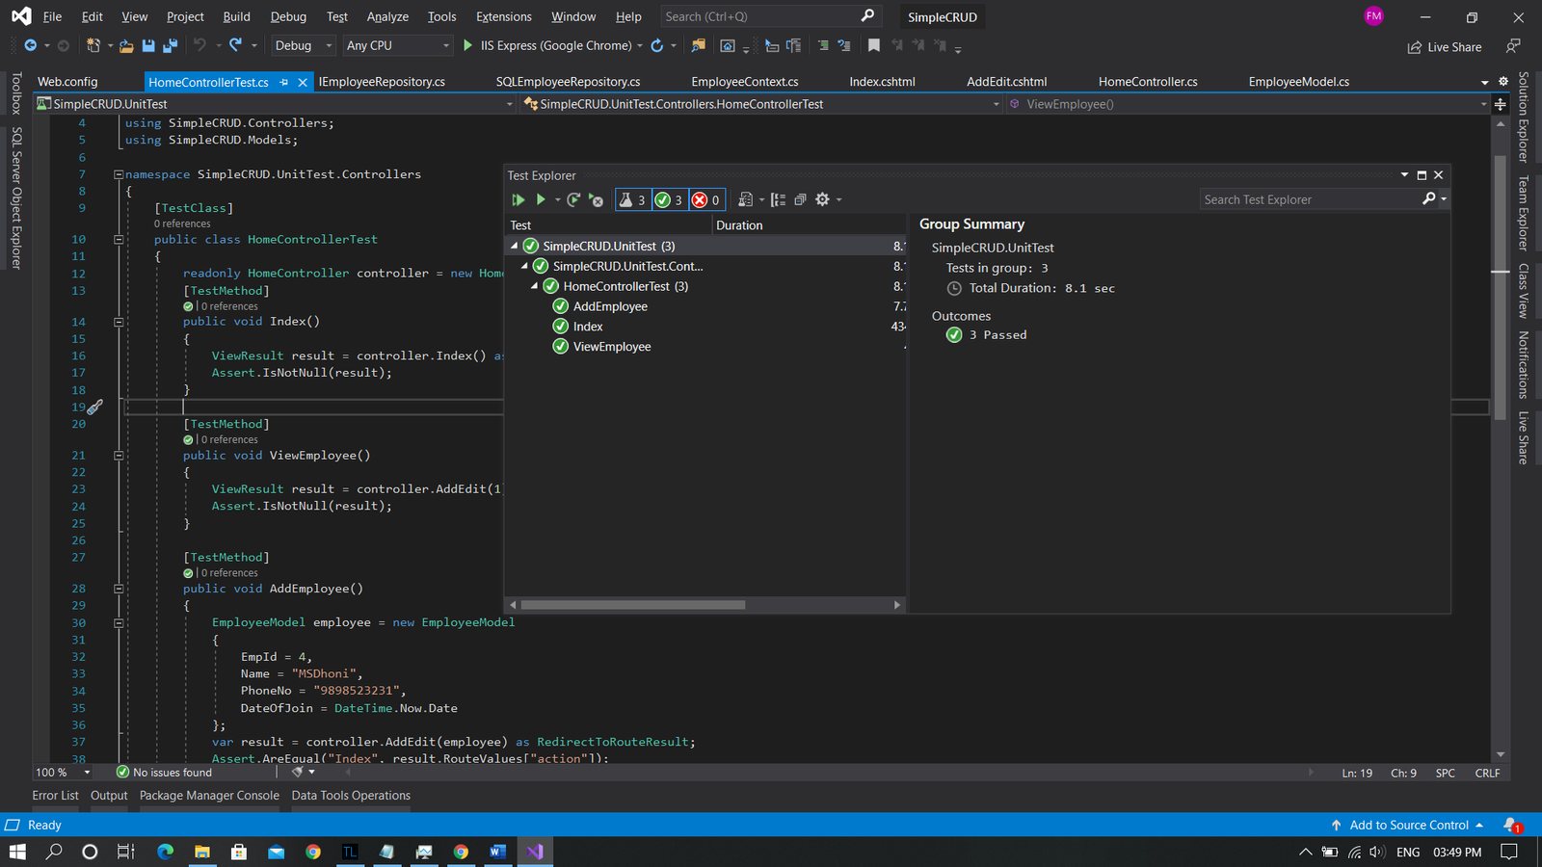
Task: Click the Live Share button
Action: pyautogui.click(x=1444, y=46)
